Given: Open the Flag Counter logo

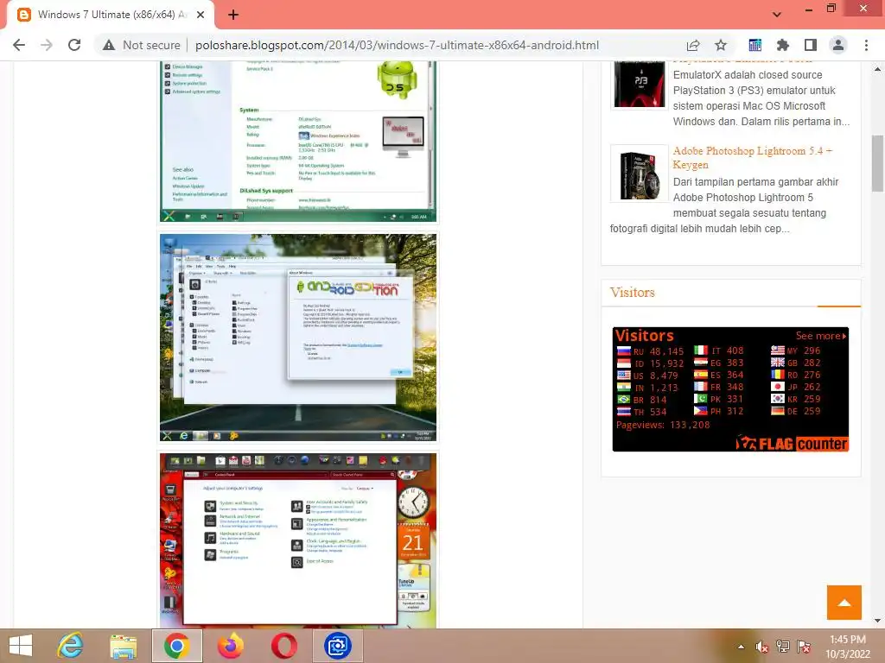Looking at the screenshot, I should coord(792,443).
